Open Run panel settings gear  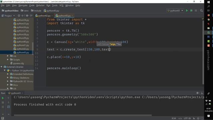pos(197,93)
